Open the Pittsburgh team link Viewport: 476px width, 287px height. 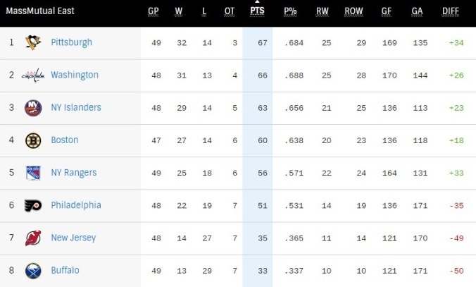pos(71,42)
